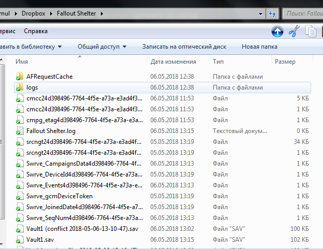Click the copy documents icon
The height and width of the screenshot is (249, 323).
pyautogui.click(x=311, y=31)
